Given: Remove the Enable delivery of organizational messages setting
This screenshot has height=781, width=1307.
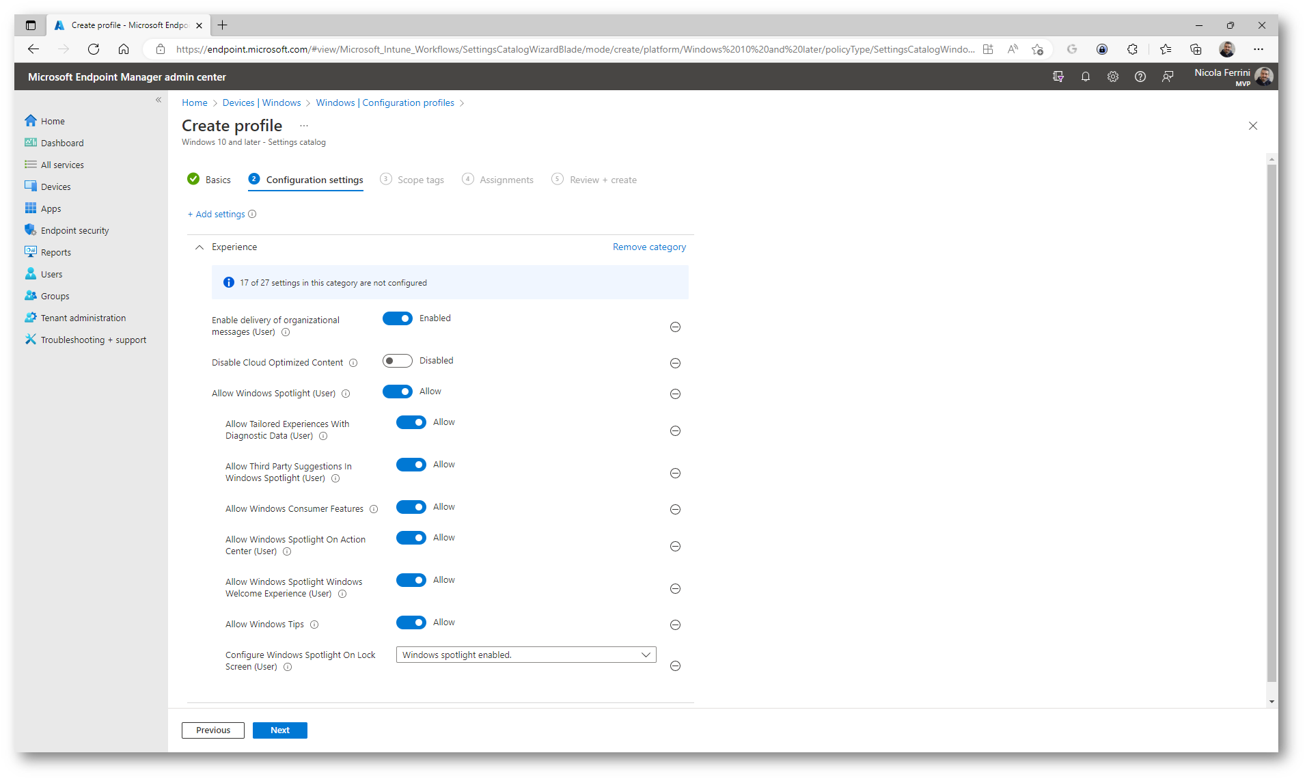Looking at the screenshot, I should [675, 327].
